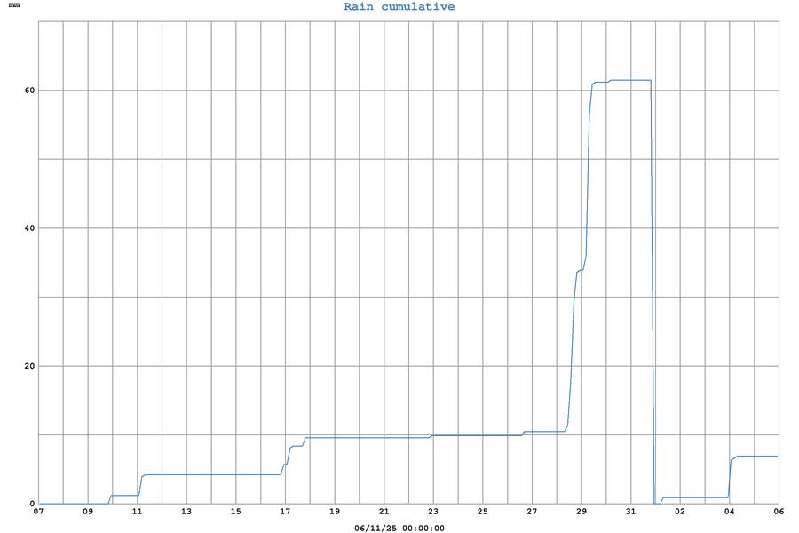Click the 29 x-axis date label
The image size is (799, 533).
[581, 513]
